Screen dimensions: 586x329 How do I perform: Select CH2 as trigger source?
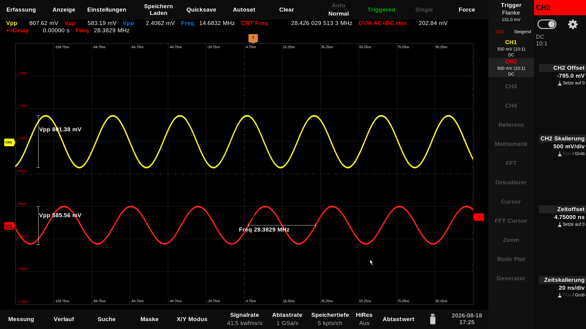coord(499,32)
